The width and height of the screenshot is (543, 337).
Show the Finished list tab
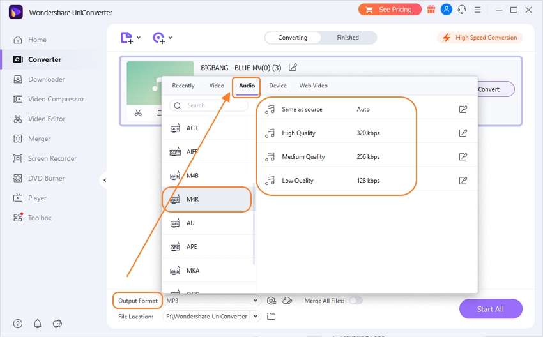[x=348, y=38]
